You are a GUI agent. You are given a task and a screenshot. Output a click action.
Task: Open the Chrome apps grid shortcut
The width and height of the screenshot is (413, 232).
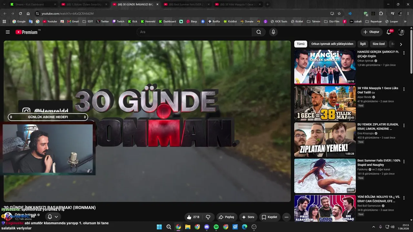coord(4,22)
